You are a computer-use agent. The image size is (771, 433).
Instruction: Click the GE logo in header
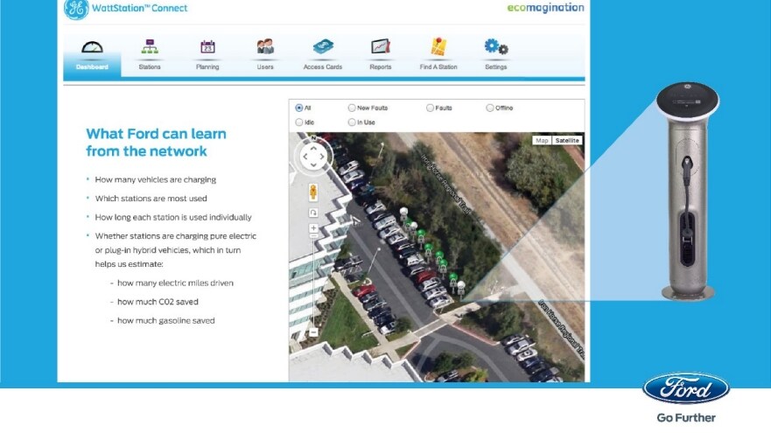tap(76, 9)
